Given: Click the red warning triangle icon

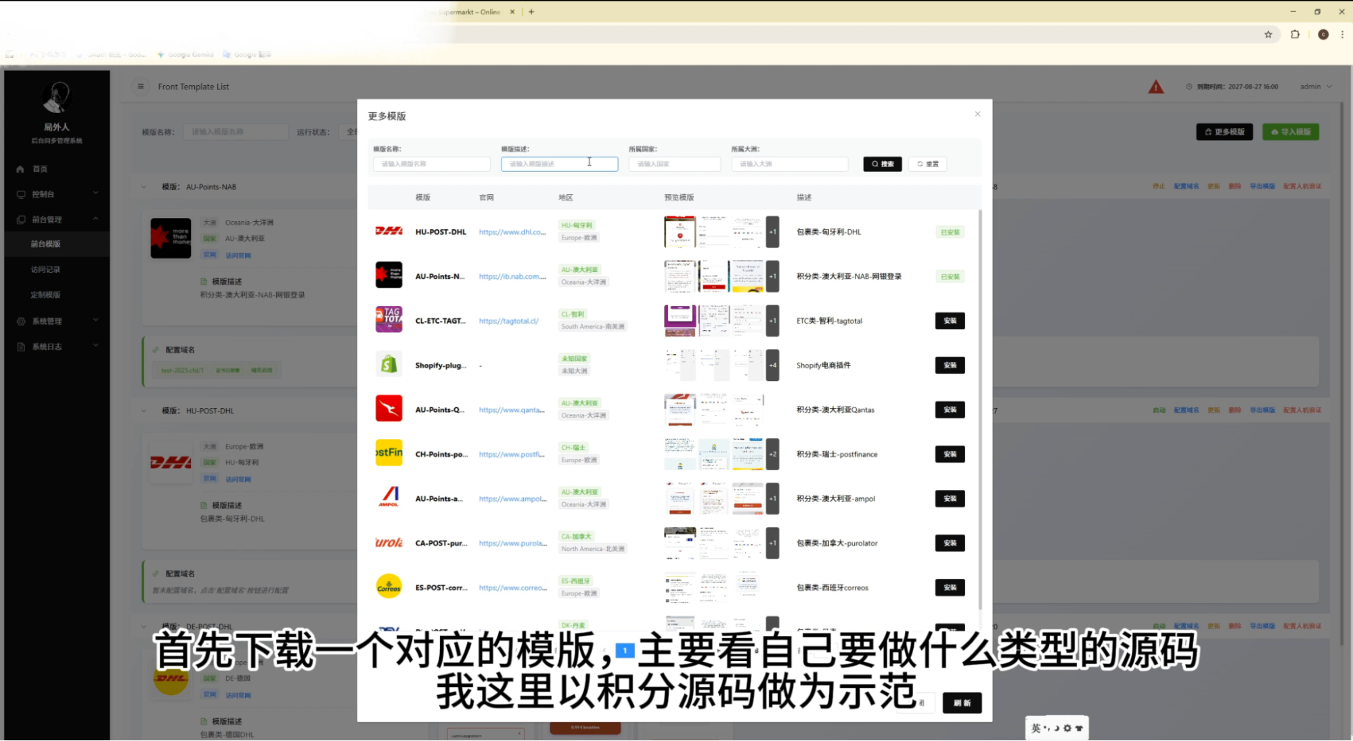Looking at the screenshot, I should click(1155, 87).
